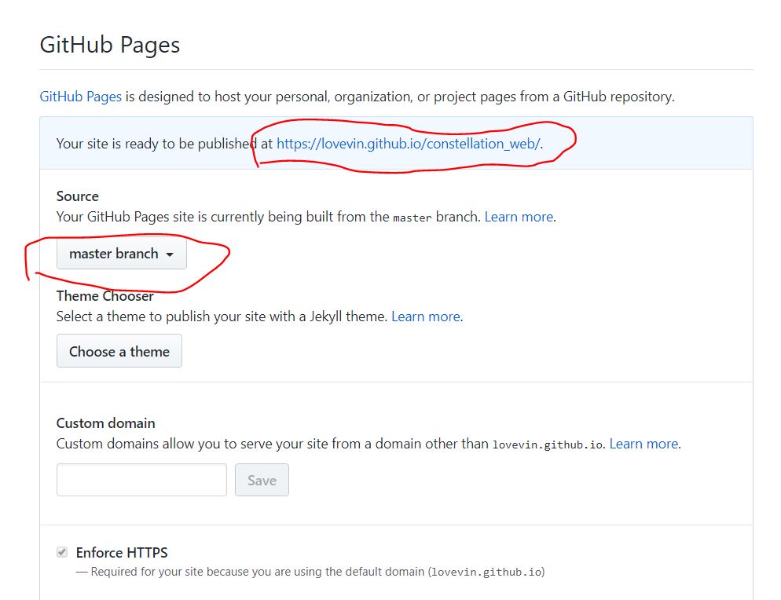
Task: Click the Theme Chooser heading
Action: point(105,296)
